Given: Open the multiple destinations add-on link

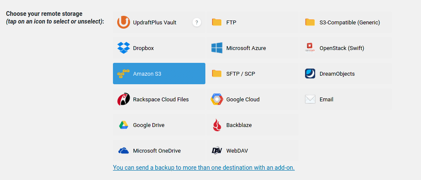Looking at the screenshot, I should [x=204, y=168].
